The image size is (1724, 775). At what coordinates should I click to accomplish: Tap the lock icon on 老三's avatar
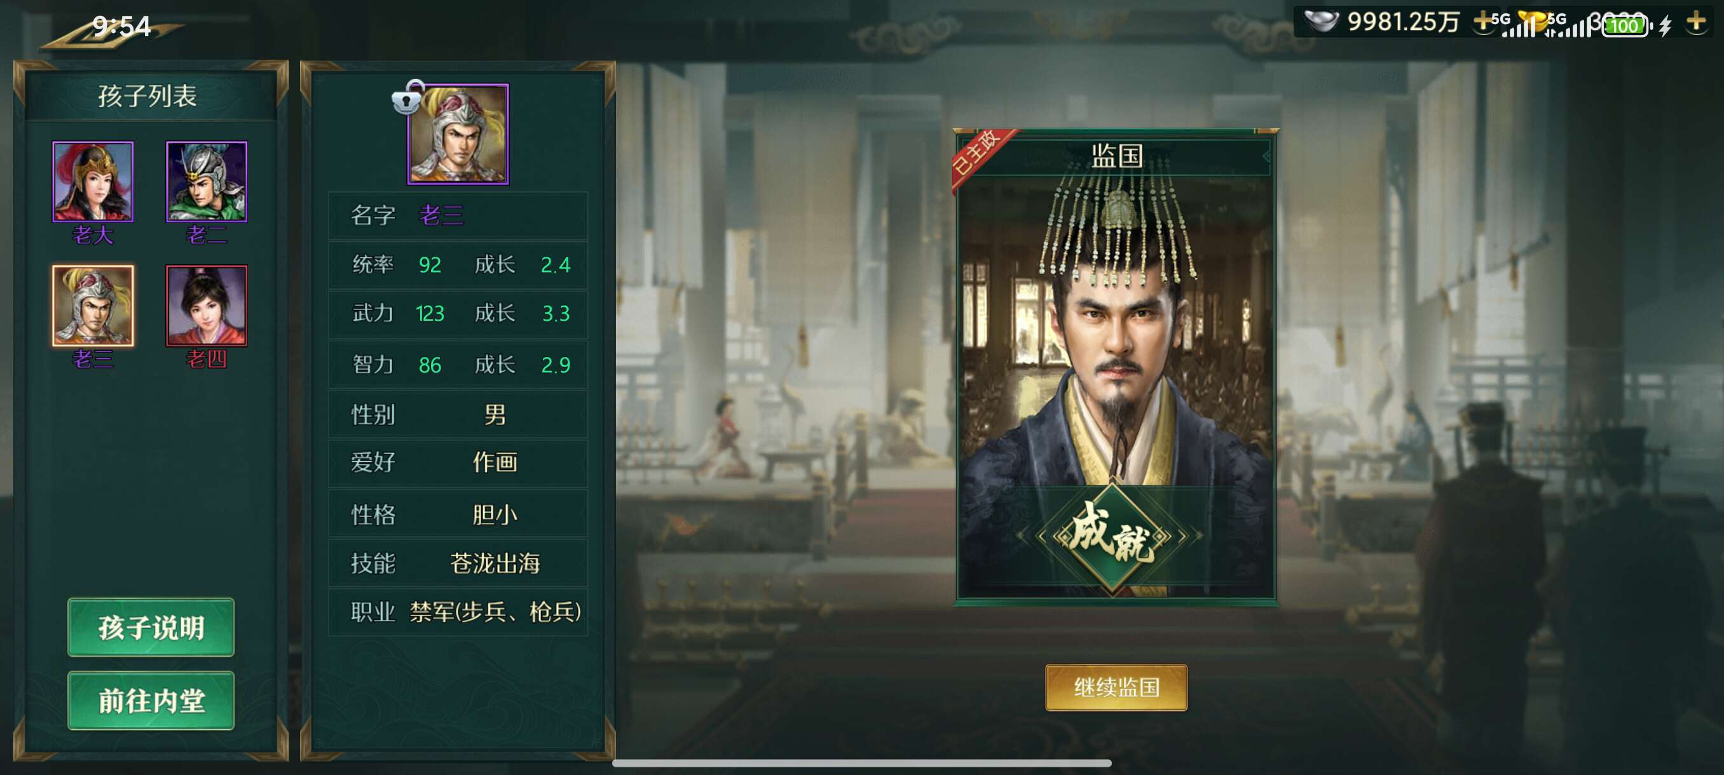pos(407,98)
